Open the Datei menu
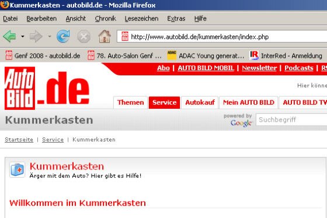The height and width of the screenshot is (218, 327). [x=11, y=19]
